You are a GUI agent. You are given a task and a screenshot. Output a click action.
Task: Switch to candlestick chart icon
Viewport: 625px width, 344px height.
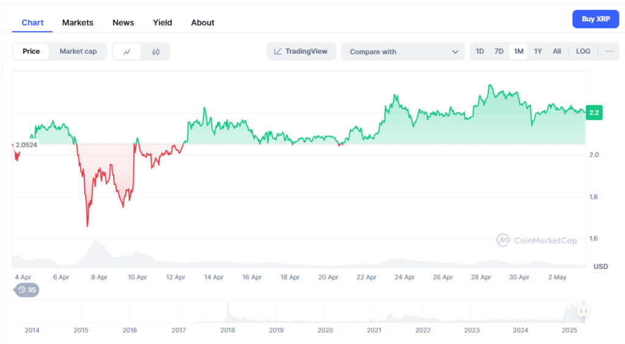point(156,52)
